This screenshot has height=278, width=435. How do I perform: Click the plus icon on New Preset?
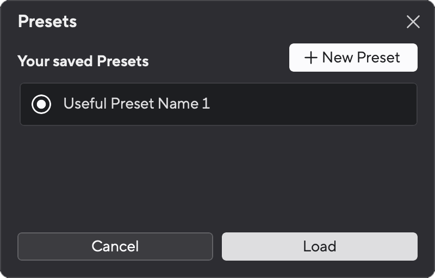(310, 58)
